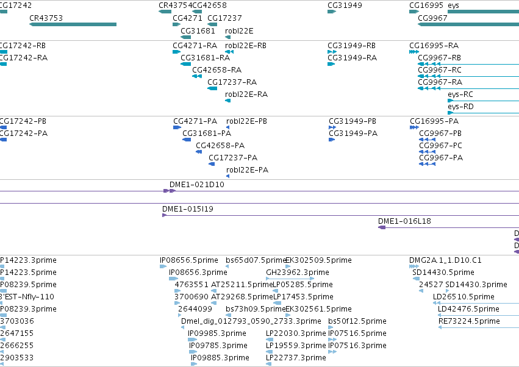
Task: Select the eys gene label
Action: click(453, 5)
